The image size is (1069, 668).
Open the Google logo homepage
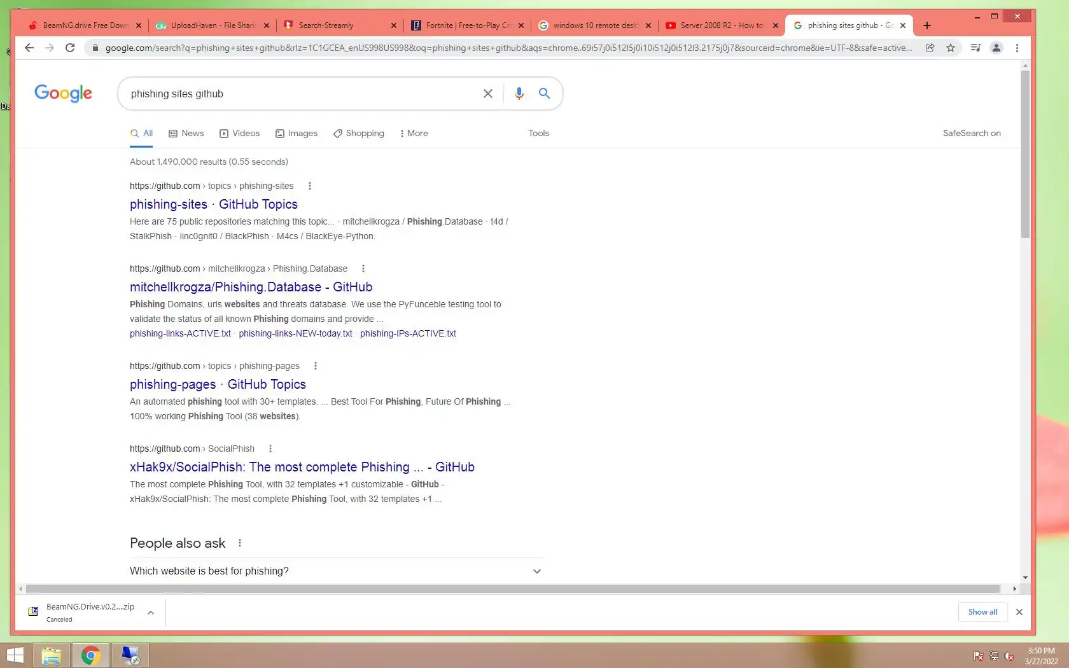(x=63, y=93)
